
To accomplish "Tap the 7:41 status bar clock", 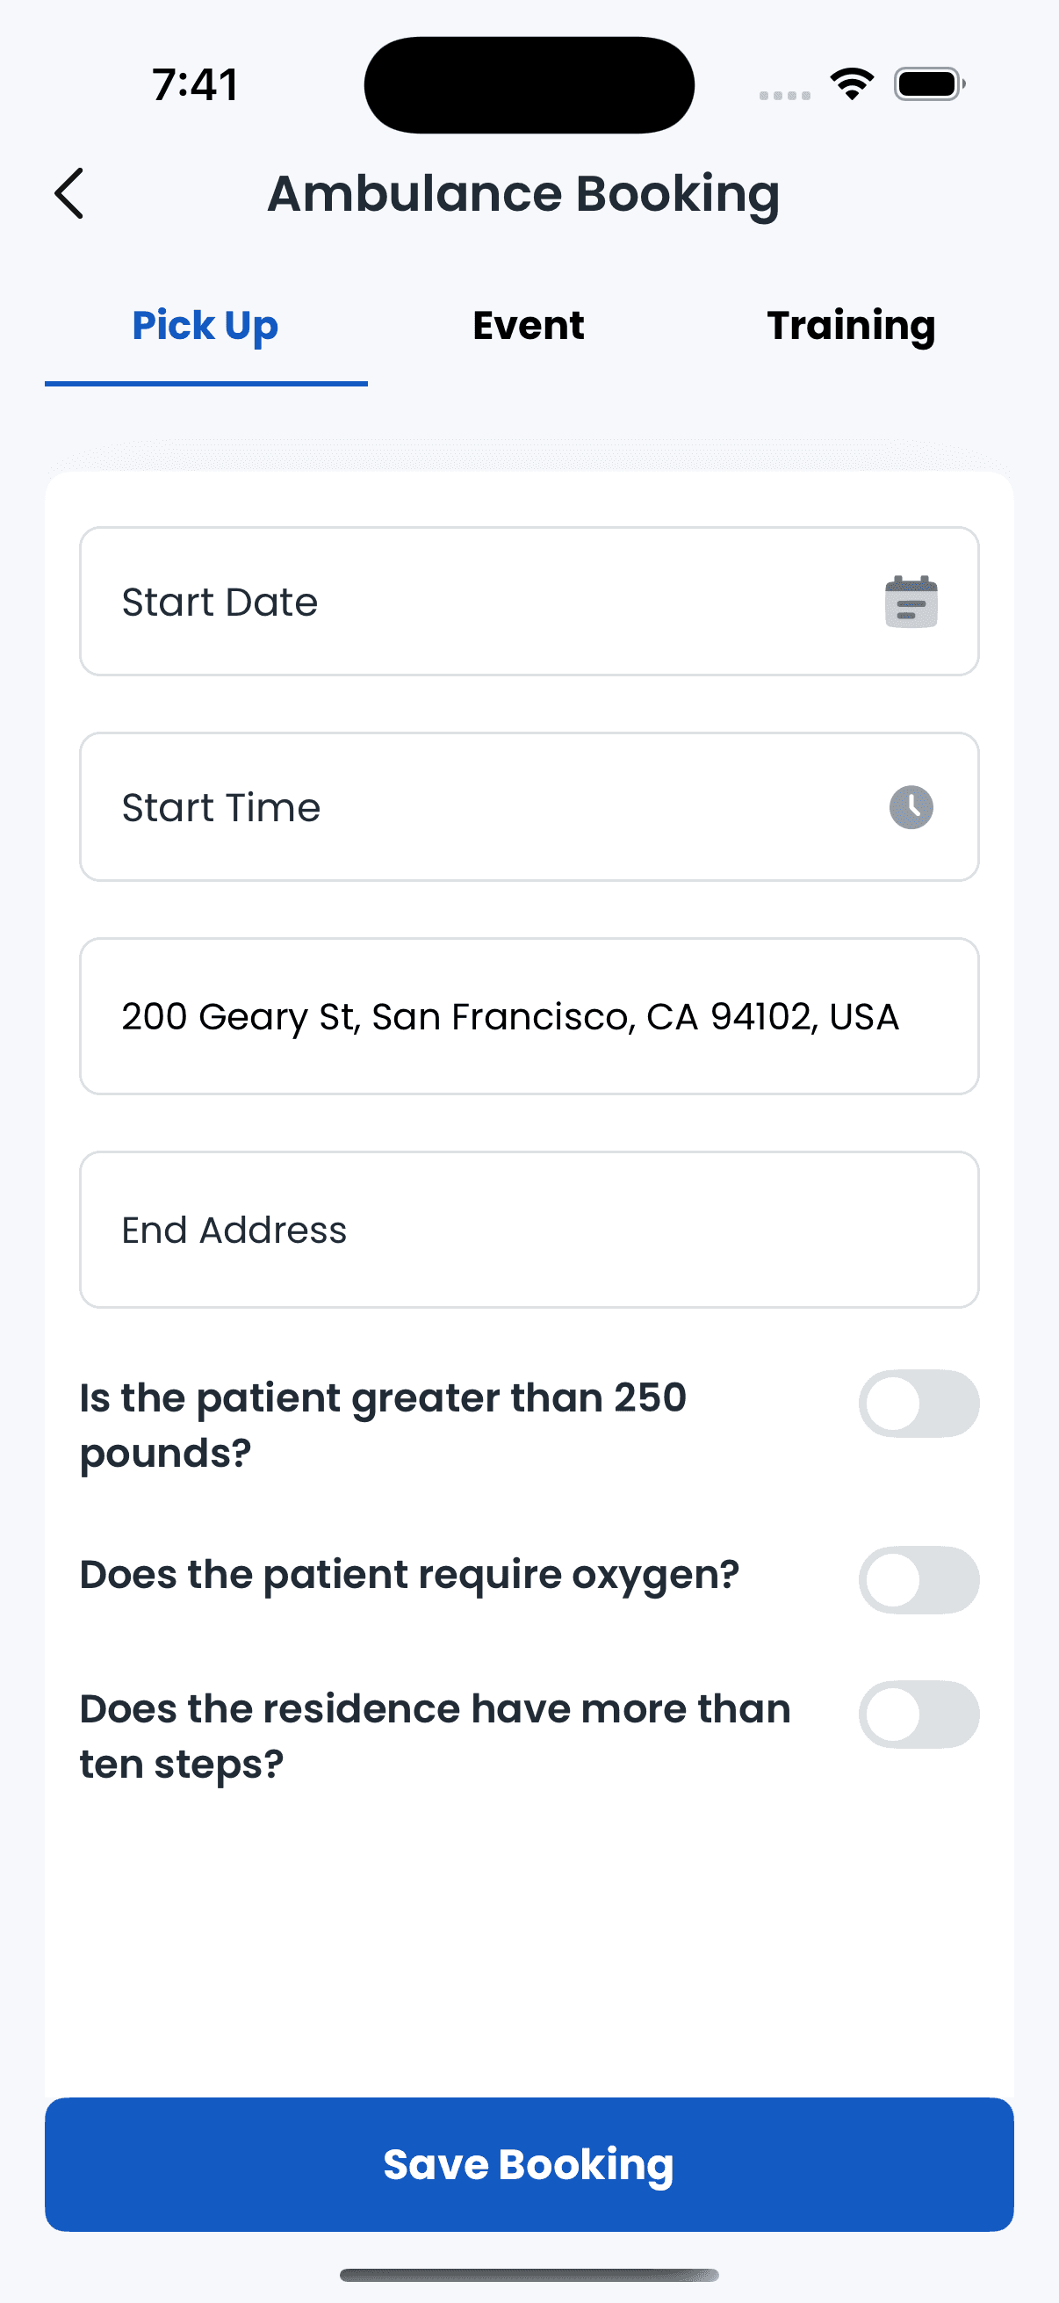I will point(195,85).
